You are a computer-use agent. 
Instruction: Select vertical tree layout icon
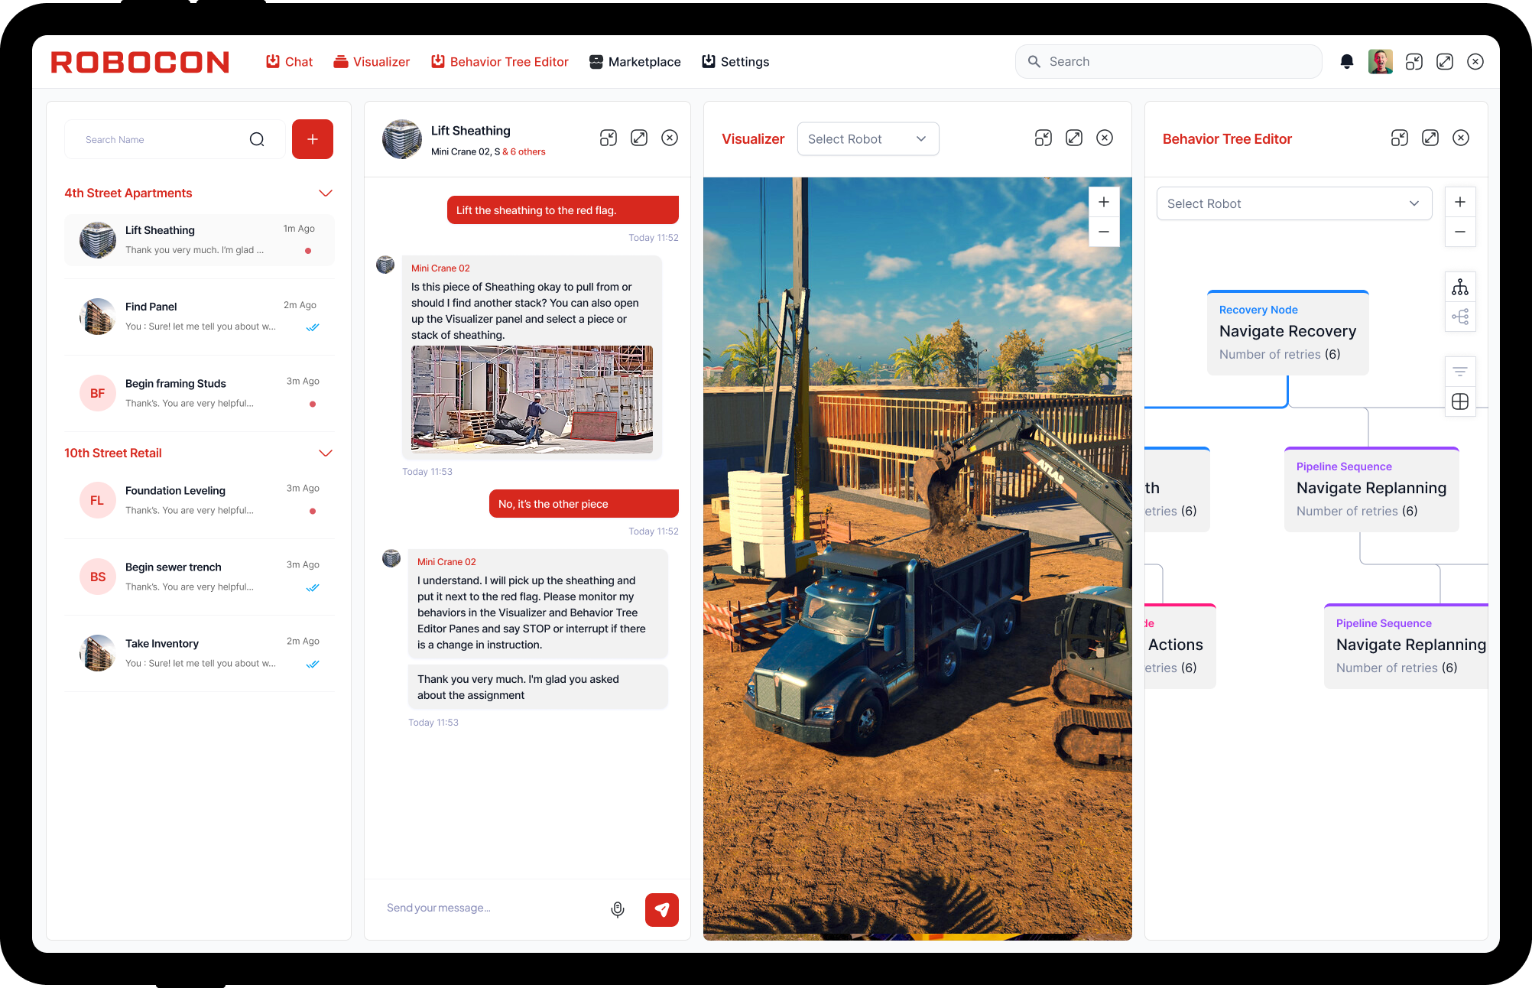[1459, 288]
